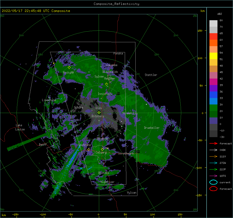
Task: Click the Didsbury label
Action: click(x=98, y=116)
